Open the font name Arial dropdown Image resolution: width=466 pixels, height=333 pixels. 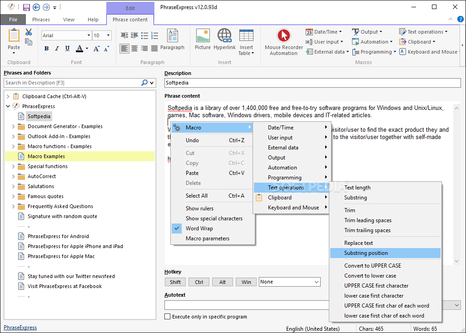(89, 35)
